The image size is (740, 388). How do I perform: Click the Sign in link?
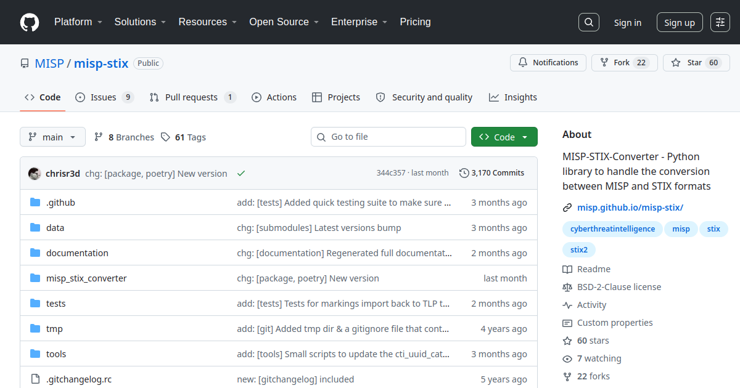coord(628,22)
